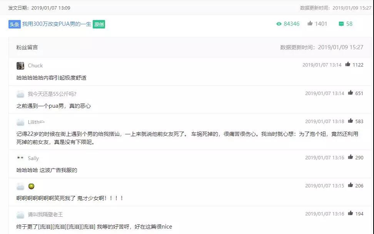Select username Sally
This screenshot has height=234, width=374.
click(33, 159)
